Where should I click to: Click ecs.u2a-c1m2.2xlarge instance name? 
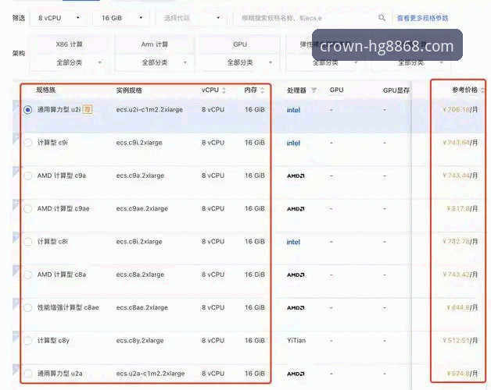coord(150,374)
